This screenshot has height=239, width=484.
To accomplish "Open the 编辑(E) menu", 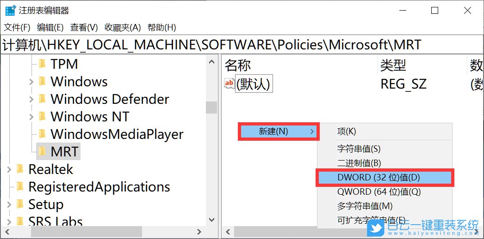I will [x=50, y=28].
